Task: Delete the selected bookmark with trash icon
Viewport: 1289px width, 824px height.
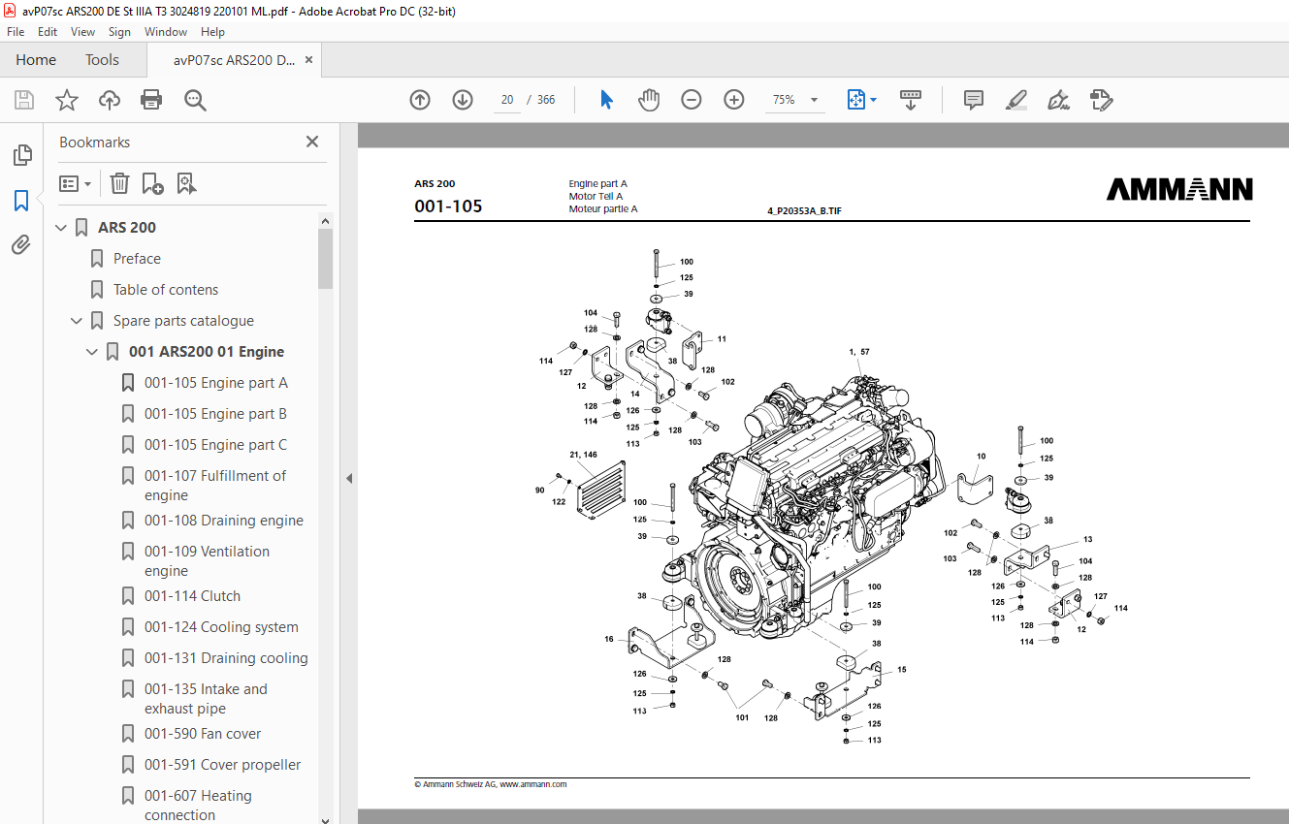Action: [119, 183]
